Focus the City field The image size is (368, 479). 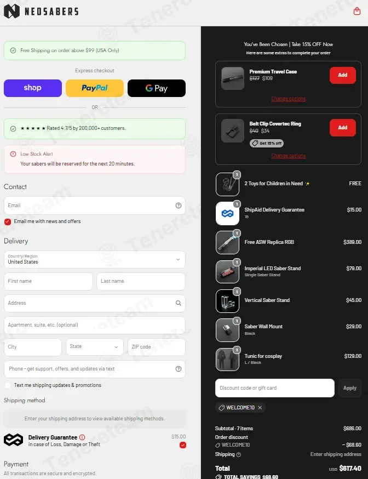33,347
